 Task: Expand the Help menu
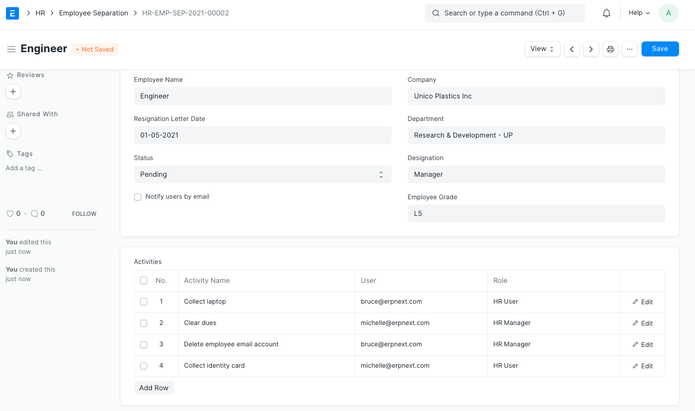pos(638,12)
